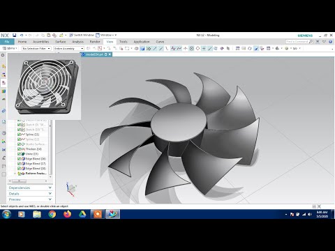The width and height of the screenshot is (335, 251).
Task: Expand the Details panel
Action: tap(30, 194)
